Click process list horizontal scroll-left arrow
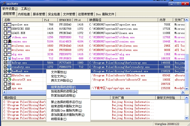The height and width of the screenshot is (126, 190). point(5,92)
